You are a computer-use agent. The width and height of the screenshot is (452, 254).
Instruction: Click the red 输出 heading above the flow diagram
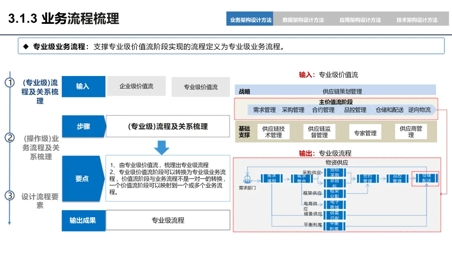(307, 153)
